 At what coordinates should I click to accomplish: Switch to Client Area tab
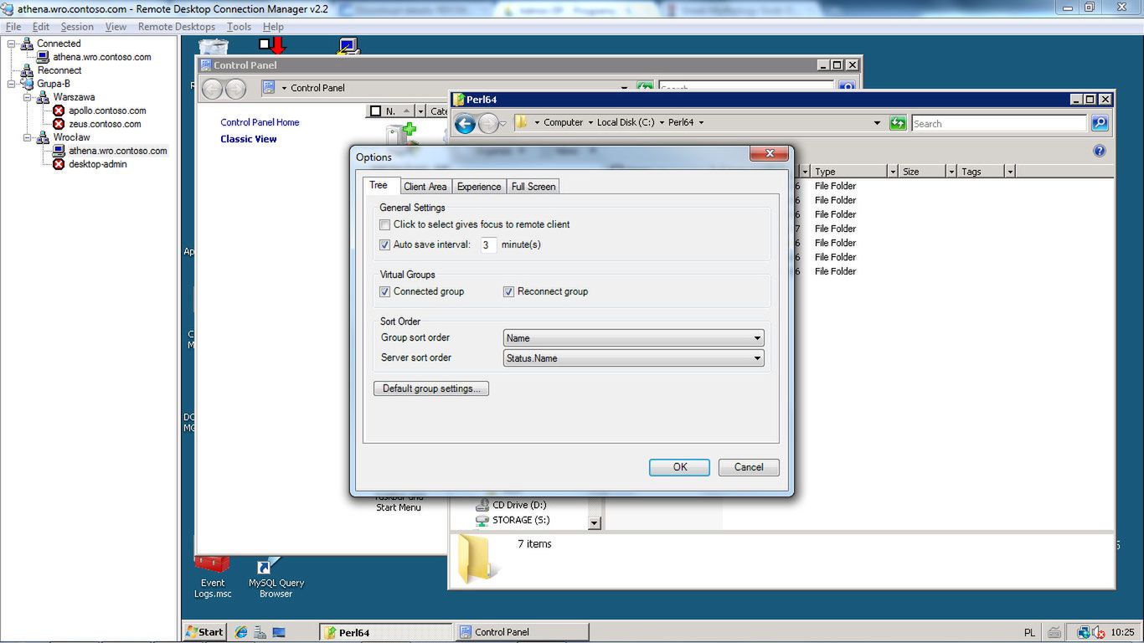[x=425, y=187]
